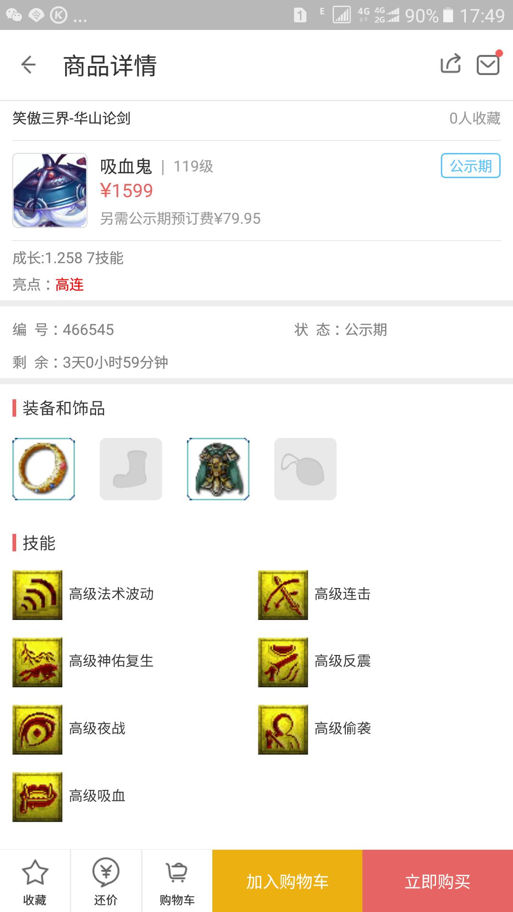Select the ring equipment icon
Viewport: 513px width, 912px height.
click(44, 469)
